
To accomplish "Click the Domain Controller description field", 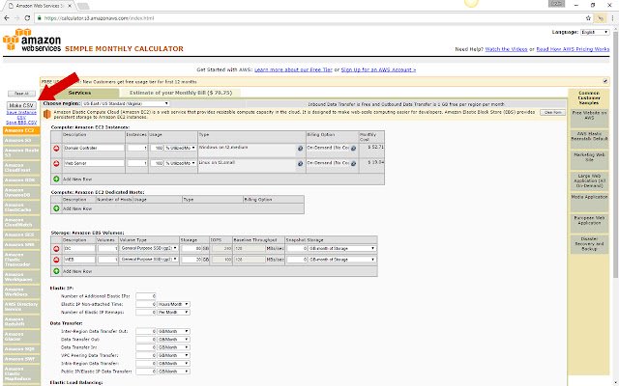I will point(94,148).
